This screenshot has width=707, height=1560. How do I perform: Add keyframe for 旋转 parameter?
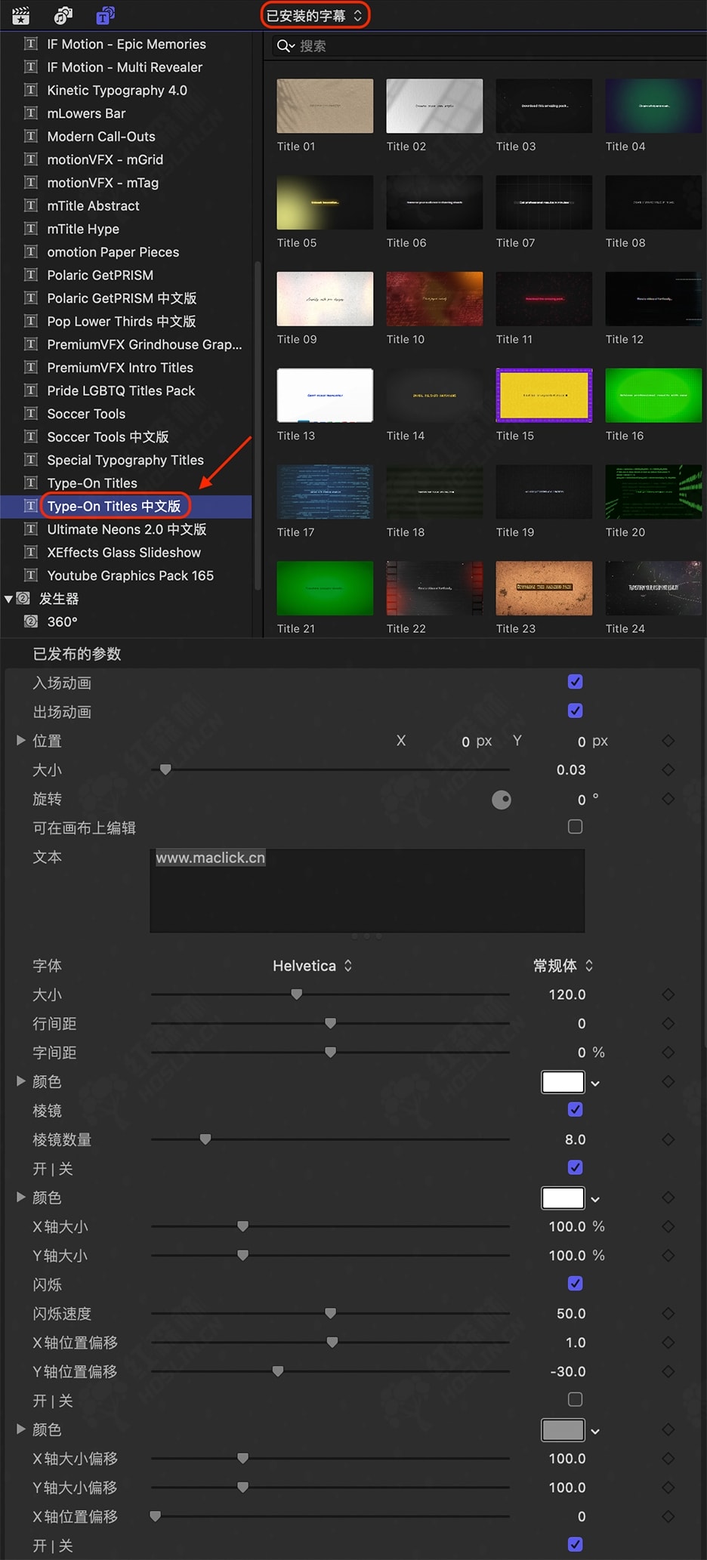point(668,799)
